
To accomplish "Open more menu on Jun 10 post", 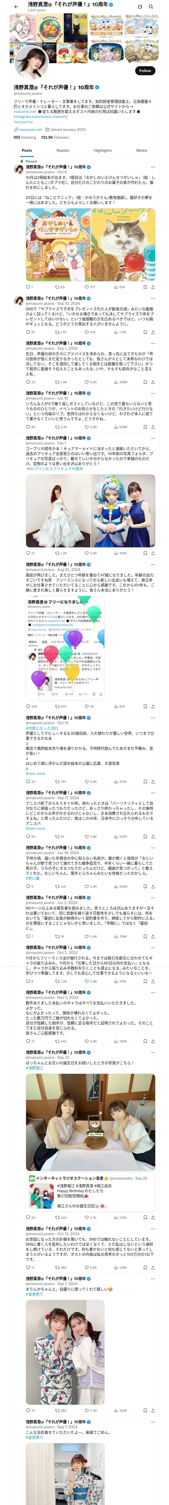I will point(153,393).
